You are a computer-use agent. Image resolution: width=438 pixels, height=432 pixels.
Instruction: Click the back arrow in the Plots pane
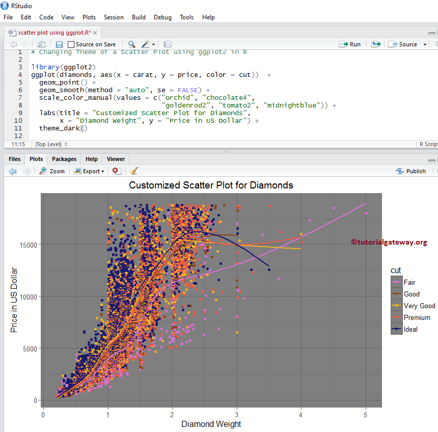pos(12,171)
